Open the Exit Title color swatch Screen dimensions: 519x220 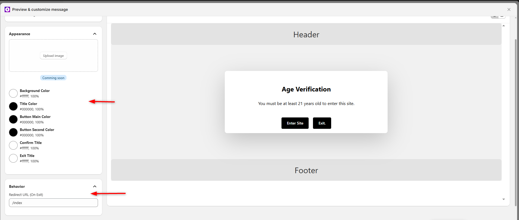[13, 158]
